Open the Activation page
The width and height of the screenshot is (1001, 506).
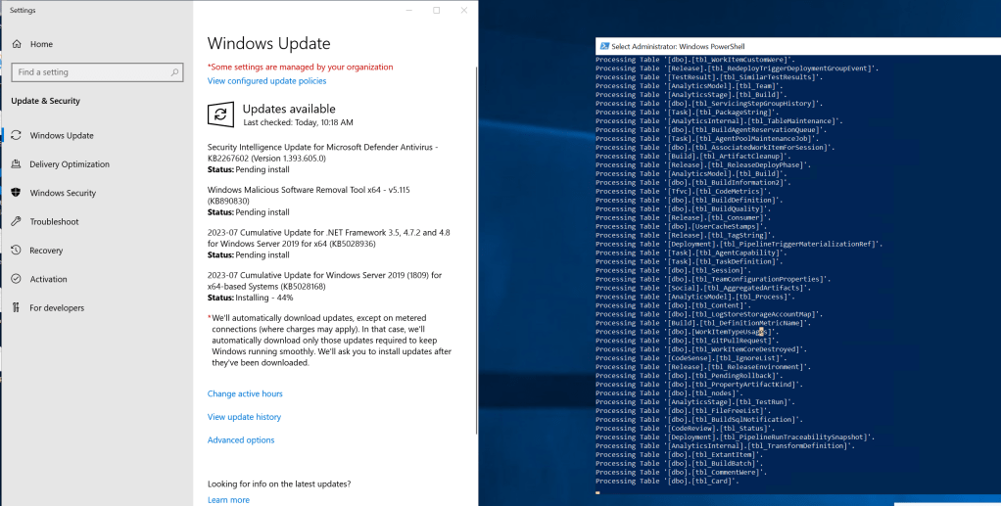48,279
